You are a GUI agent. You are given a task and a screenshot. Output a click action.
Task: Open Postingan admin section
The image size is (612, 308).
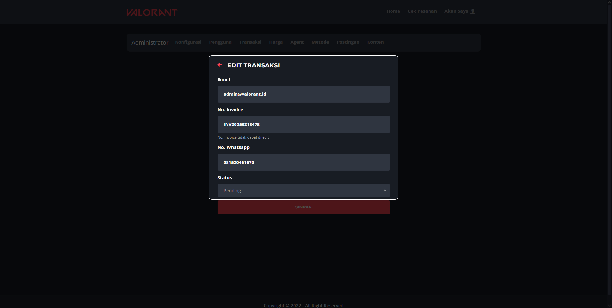click(348, 42)
